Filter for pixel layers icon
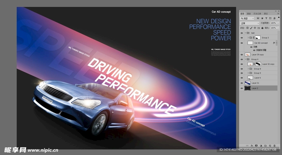The image size is (282, 155). [258, 18]
